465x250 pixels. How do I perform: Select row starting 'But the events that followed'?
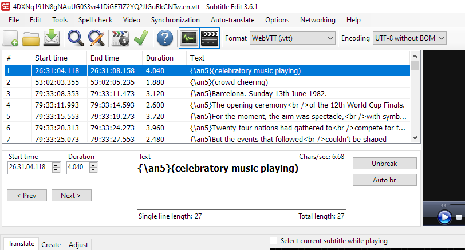point(207,138)
